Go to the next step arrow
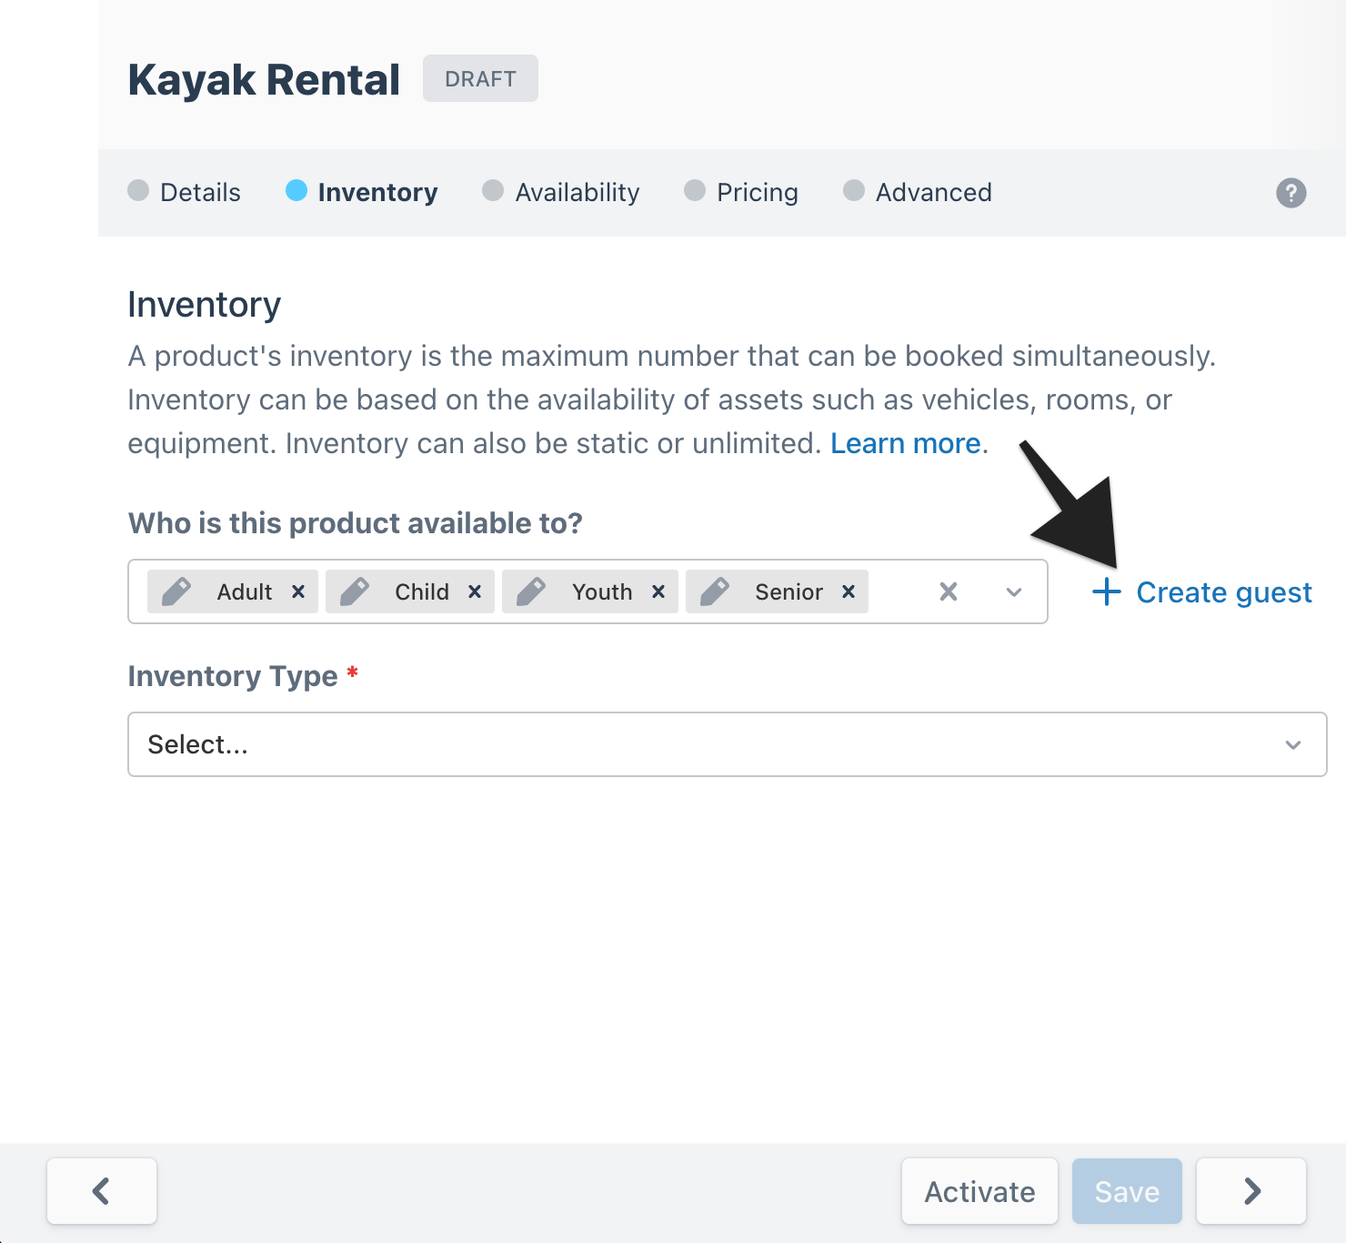Screen dimensions: 1346x1243 pyautogui.click(x=1251, y=1191)
